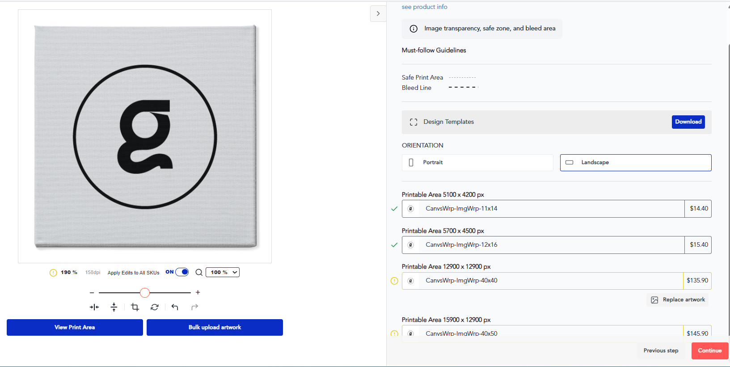
Task: Select the CanvsWrp-ImgWrp-12x16 SKU row
Action: point(543,245)
